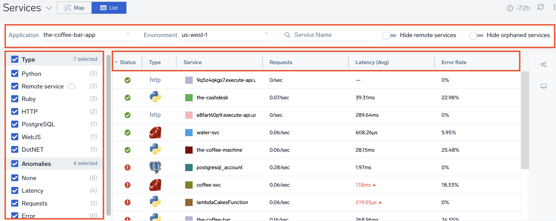Open the settings gears icon on right panel
Viewport: 556px width, 221px height.
coord(543,65)
